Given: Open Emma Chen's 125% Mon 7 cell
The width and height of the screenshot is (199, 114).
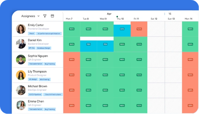Looking at the screenshot, I should (72, 106).
